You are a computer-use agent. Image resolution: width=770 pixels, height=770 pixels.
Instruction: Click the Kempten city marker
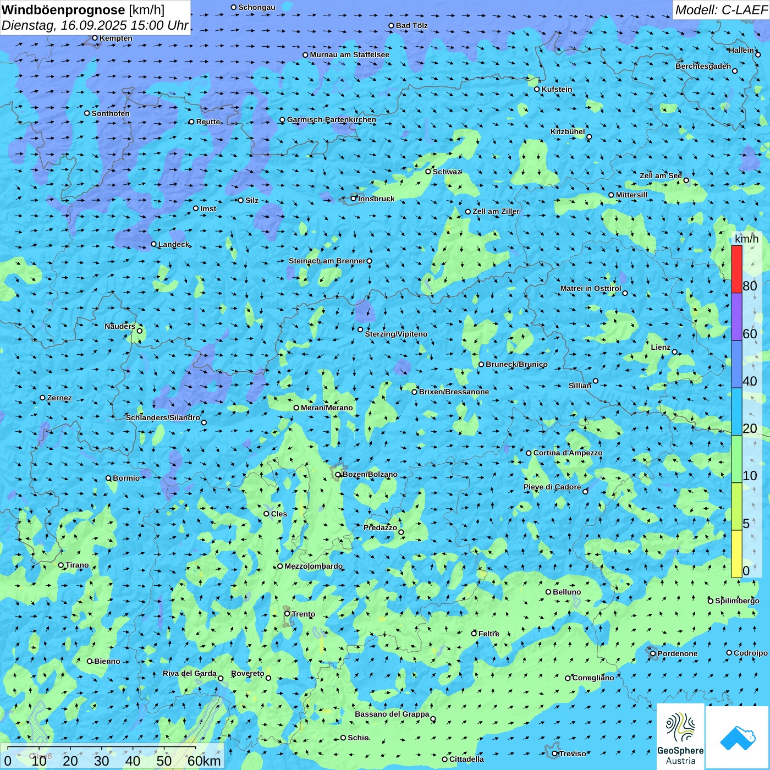coord(95,38)
